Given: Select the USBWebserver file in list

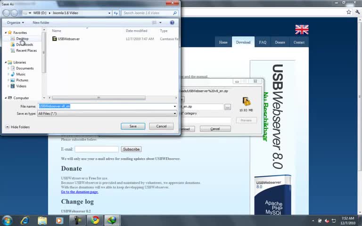Looking at the screenshot, I should [x=68, y=39].
